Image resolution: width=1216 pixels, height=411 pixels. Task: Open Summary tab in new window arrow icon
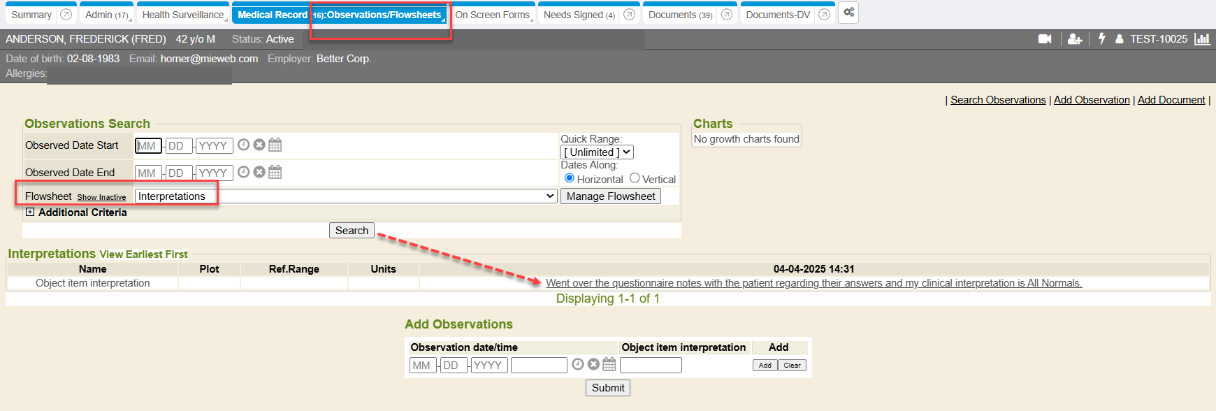pos(66,15)
